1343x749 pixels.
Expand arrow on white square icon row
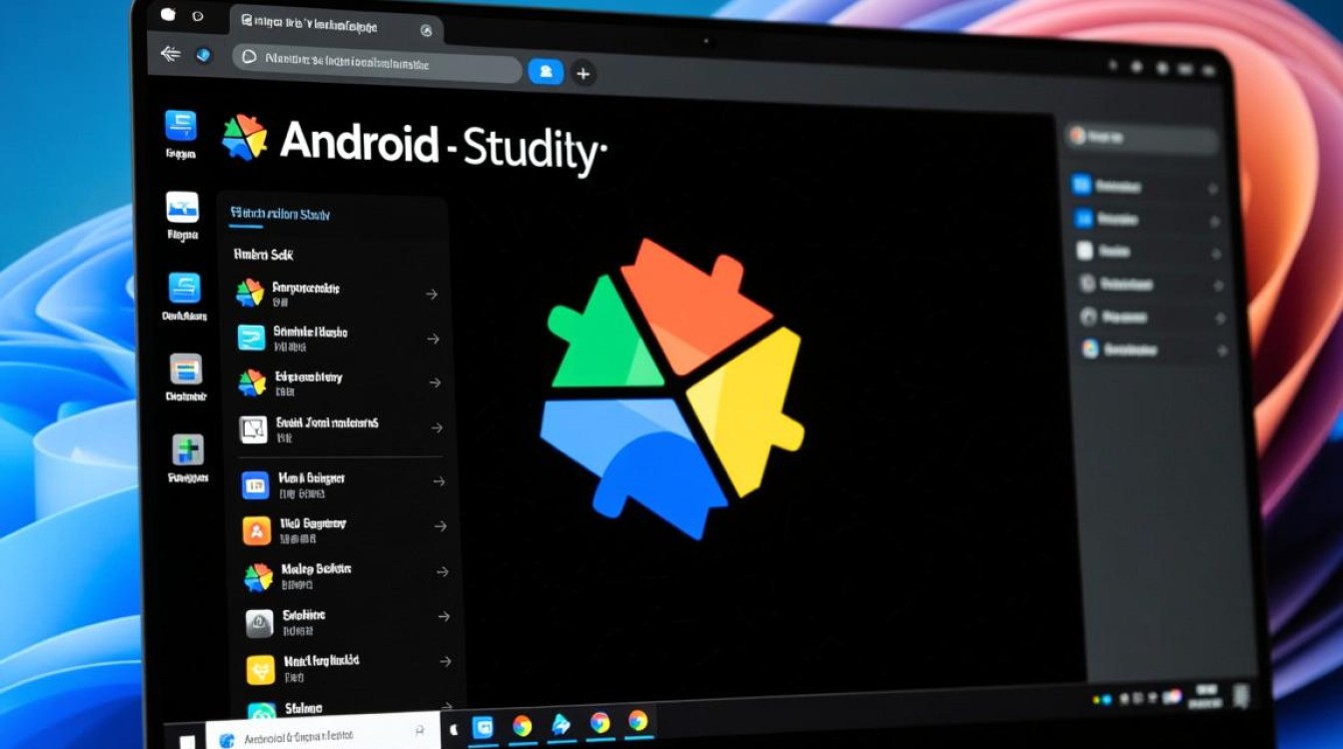(436, 427)
